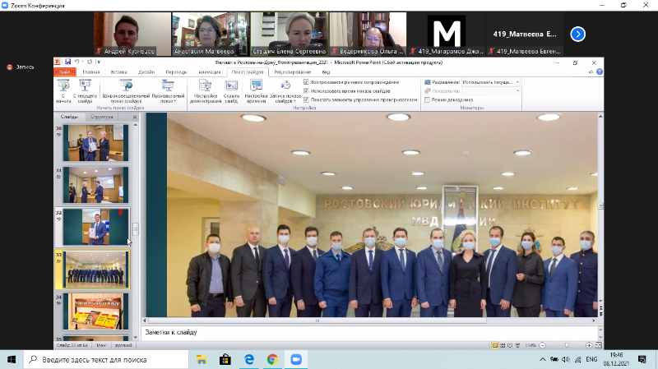Select slide 32 thumbnail
This screenshot has height=369, width=658.
95,227
